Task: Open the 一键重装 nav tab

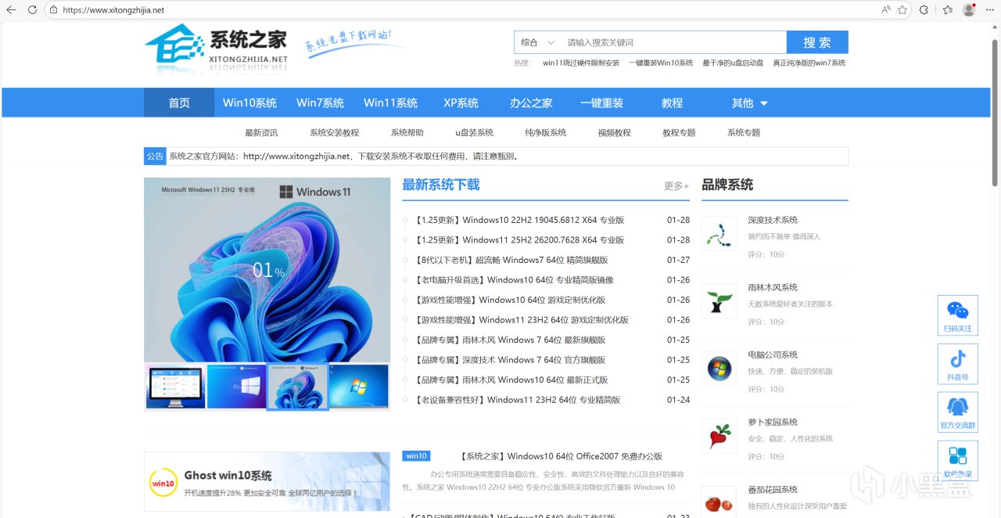Action: pyautogui.click(x=601, y=103)
